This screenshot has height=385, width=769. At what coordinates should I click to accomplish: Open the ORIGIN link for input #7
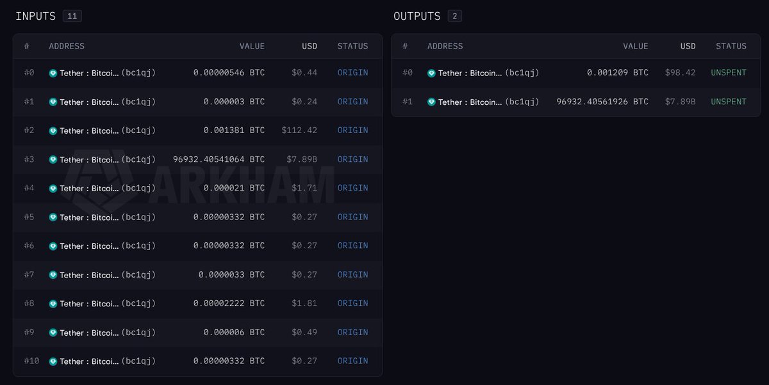pos(352,274)
